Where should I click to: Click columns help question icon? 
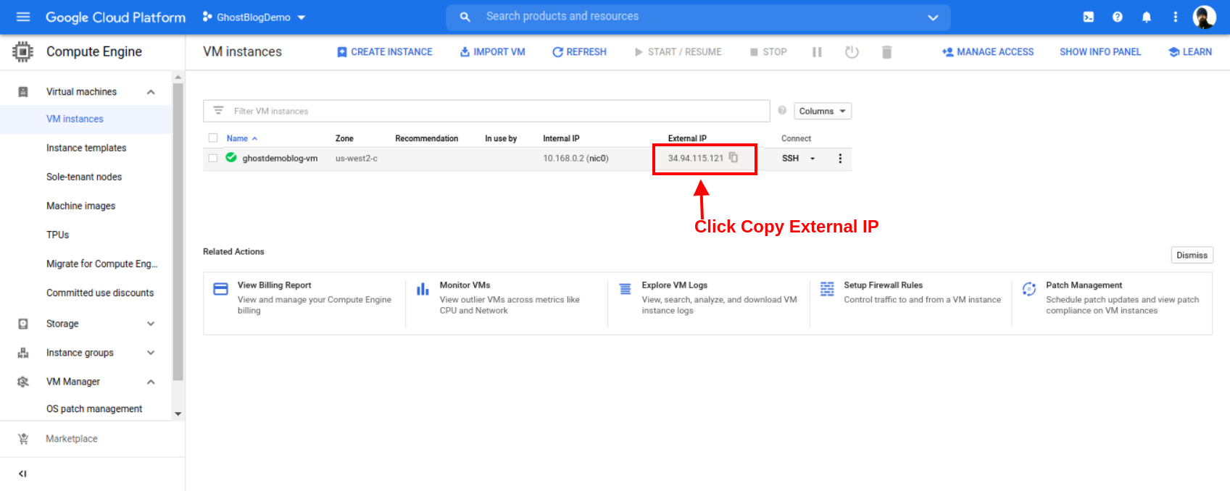pos(782,110)
